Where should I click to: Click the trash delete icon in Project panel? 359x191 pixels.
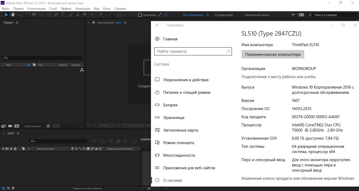[48, 126]
